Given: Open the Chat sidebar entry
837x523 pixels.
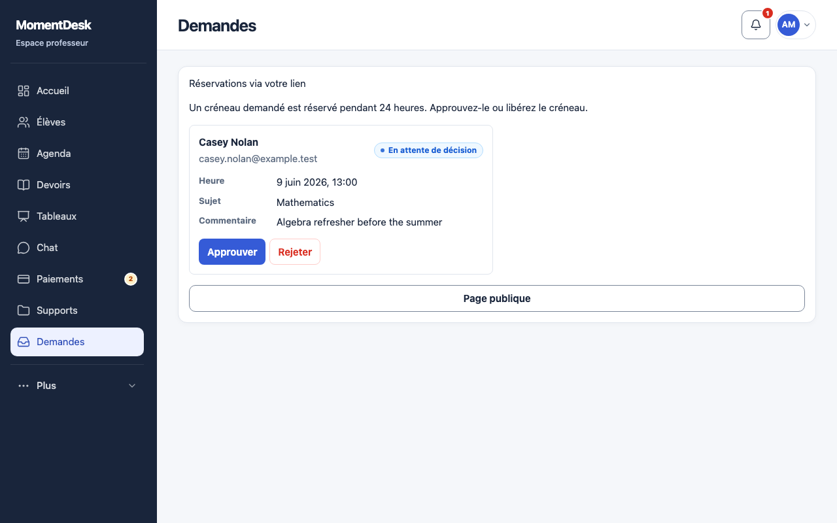Looking at the screenshot, I should [x=77, y=248].
